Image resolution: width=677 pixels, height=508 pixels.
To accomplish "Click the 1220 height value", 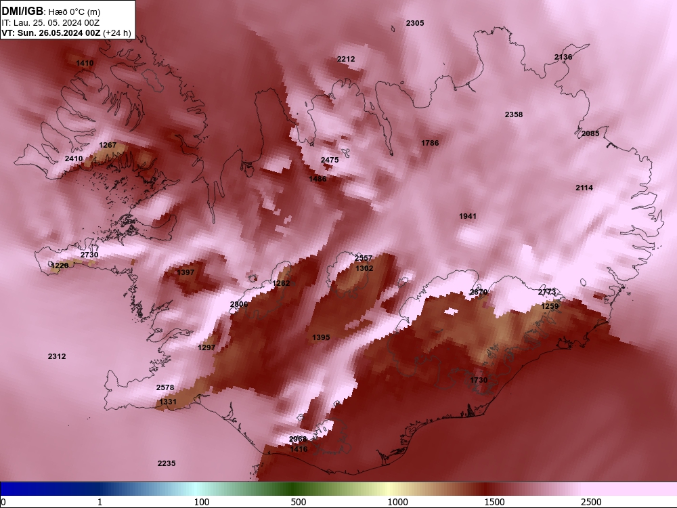I will [60, 266].
